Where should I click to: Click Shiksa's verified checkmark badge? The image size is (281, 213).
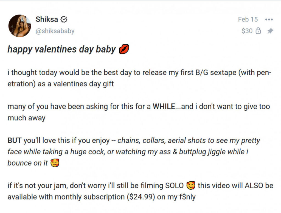pyautogui.click(x=64, y=19)
